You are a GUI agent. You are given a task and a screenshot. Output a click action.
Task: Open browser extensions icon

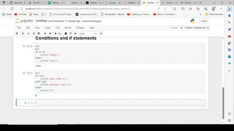tap(174, 9)
